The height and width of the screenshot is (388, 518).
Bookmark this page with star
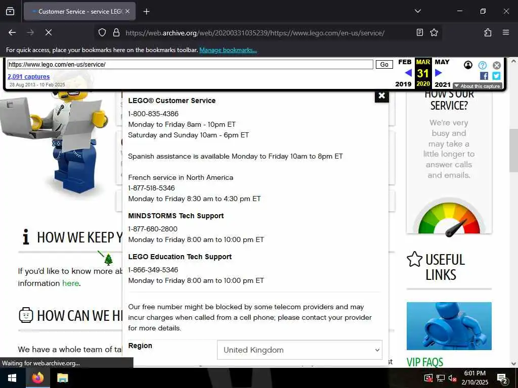(434, 33)
